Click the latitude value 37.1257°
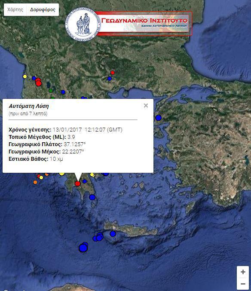The width and height of the screenshot is (251, 291). coord(75,144)
